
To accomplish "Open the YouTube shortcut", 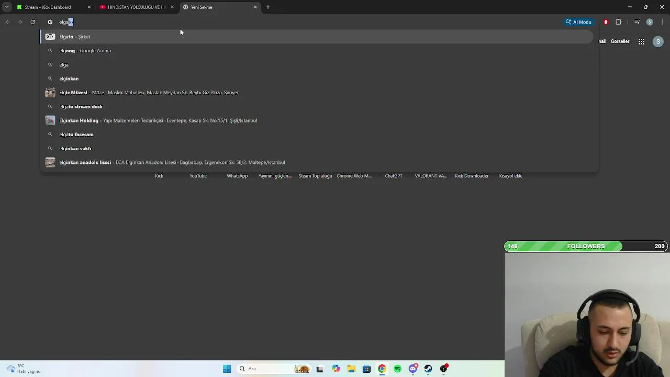I will point(198,176).
